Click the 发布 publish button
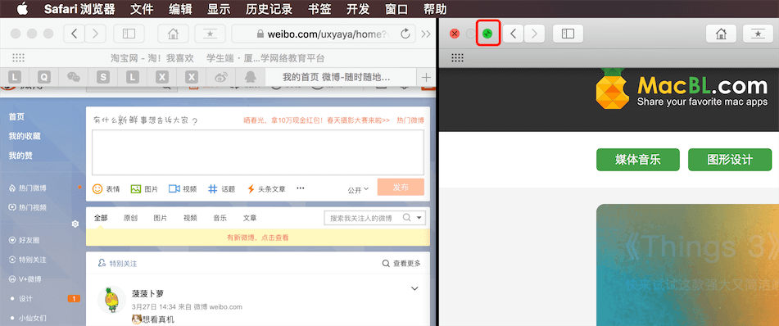Screen dimensions: 779x326 coord(401,187)
